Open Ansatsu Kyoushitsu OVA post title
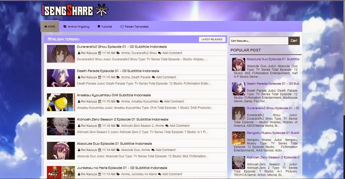 (x=114, y=95)
